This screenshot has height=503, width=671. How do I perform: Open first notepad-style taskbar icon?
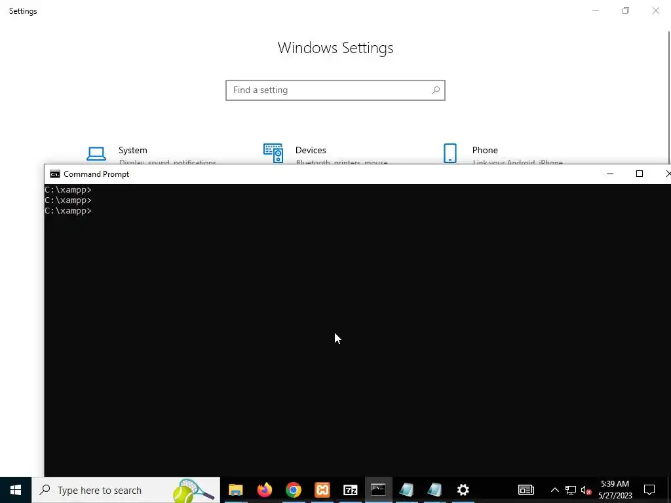click(406, 490)
